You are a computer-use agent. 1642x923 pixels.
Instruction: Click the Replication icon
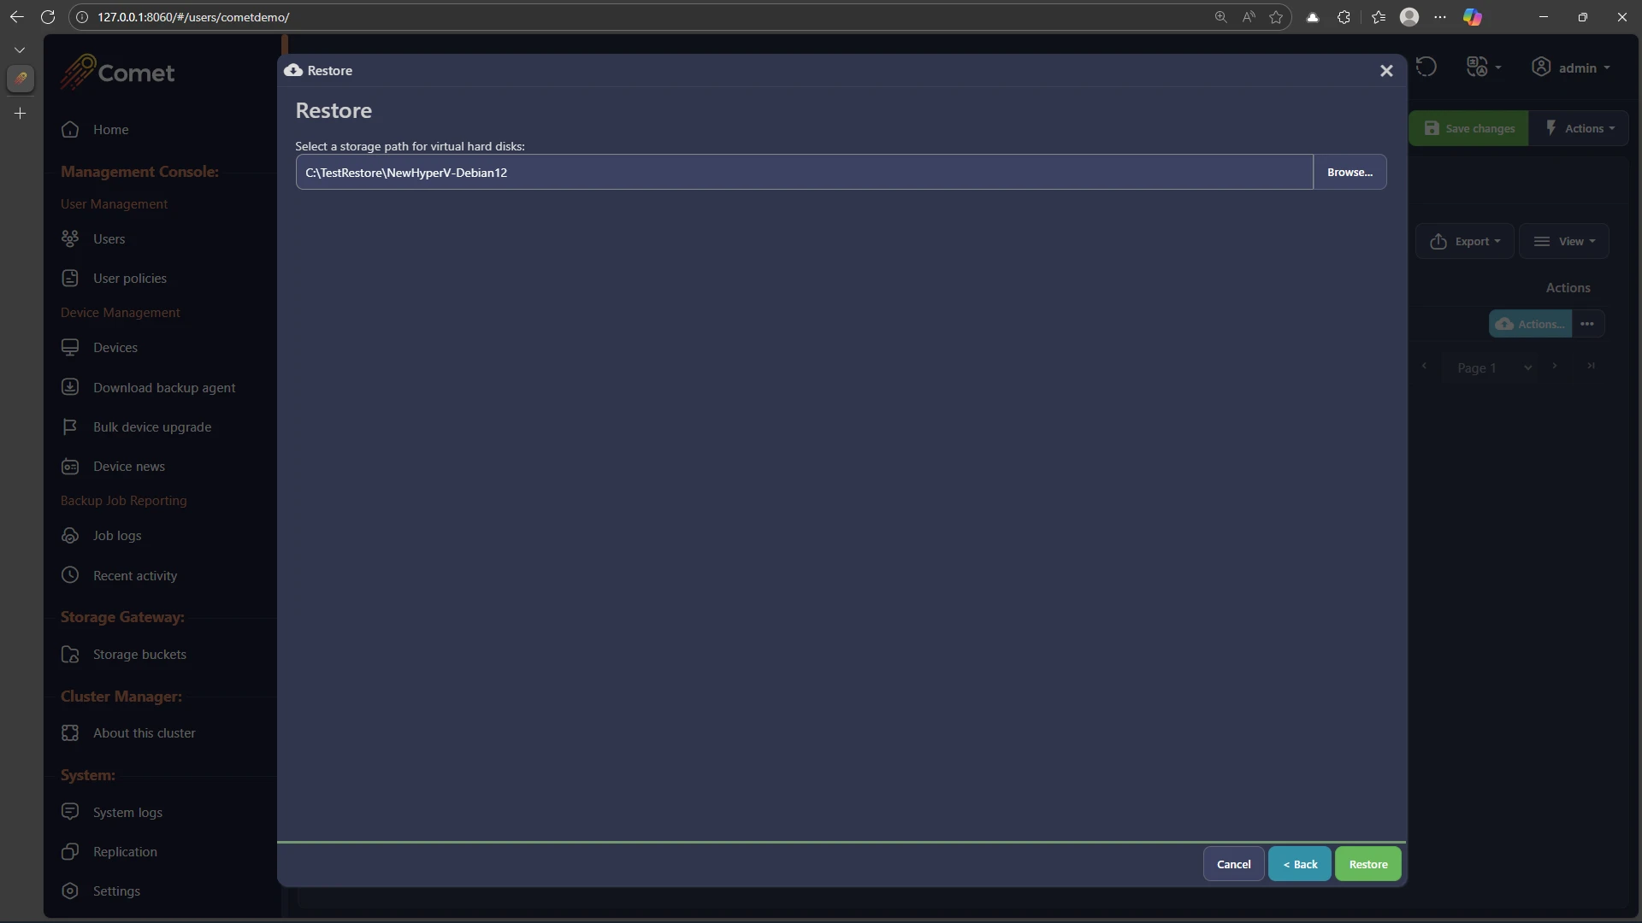tap(70, 851)
